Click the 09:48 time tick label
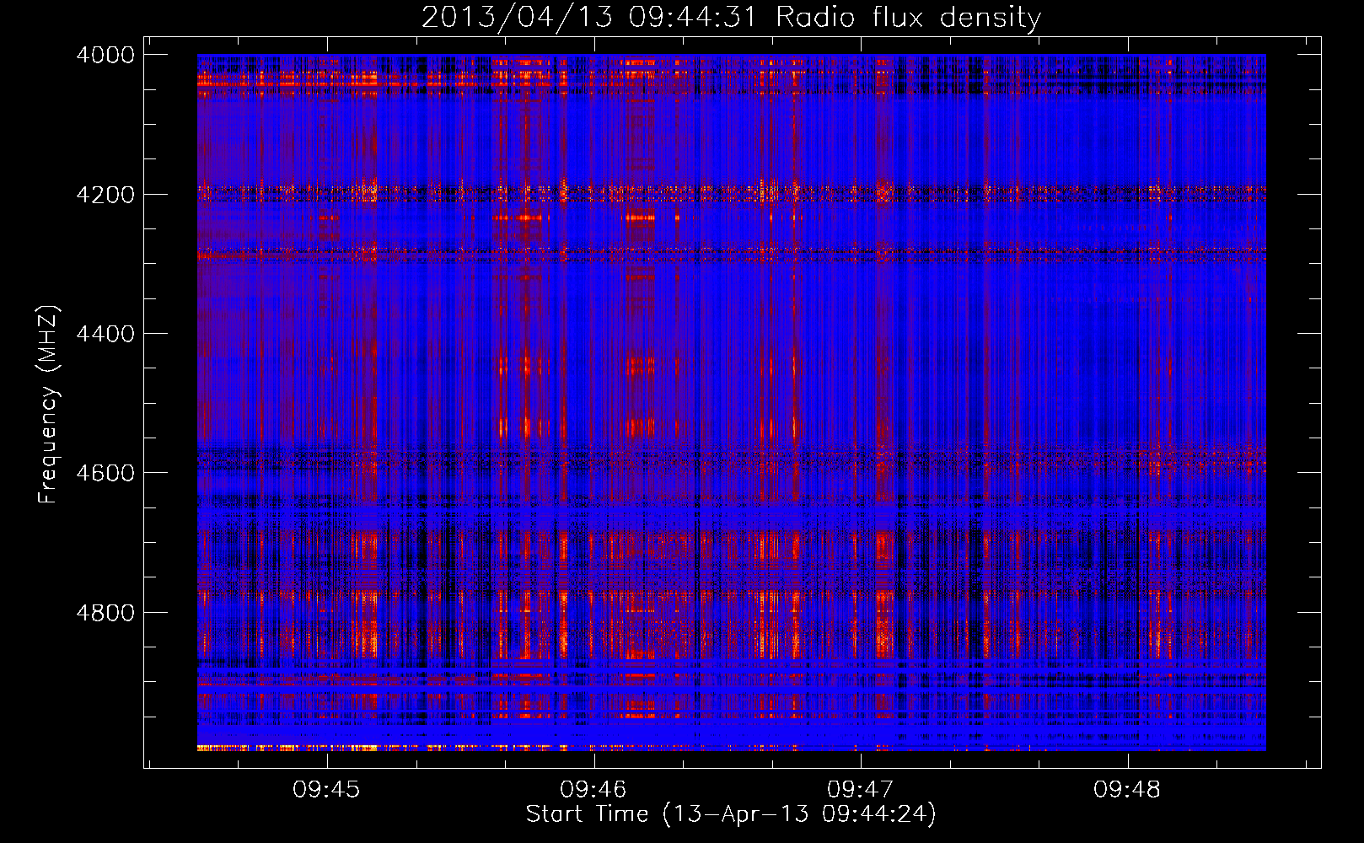This screenshot has width=1364, height=843. tap(1127, 790)
